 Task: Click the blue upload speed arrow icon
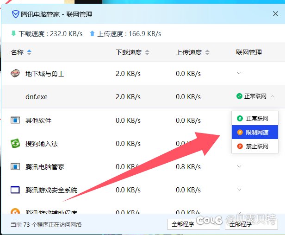[x=92, y=33]
